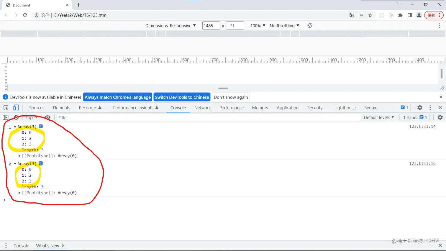Open the top frame context dropdown
The height and width of the screenshot is (251, 446).
(31, 117)
